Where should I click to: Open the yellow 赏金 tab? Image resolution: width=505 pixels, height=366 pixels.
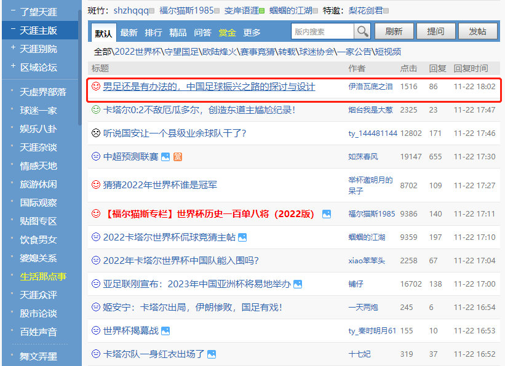(228, 33)
